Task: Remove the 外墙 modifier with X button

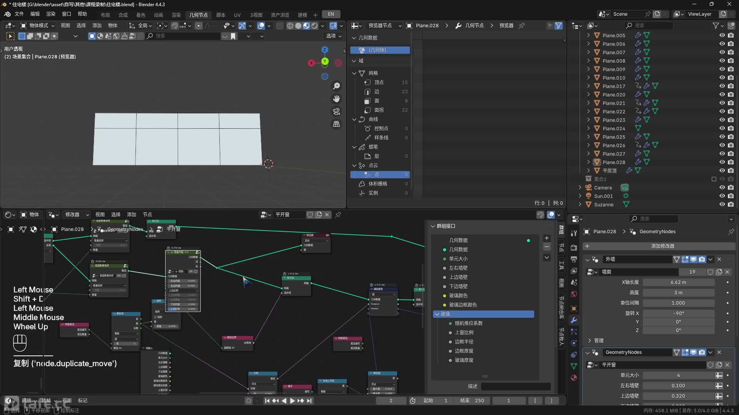Action: click(x=719, y=259)
